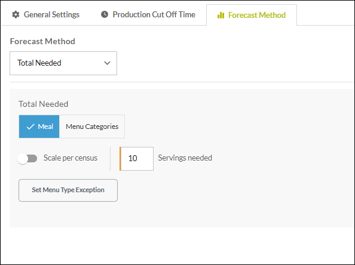Click the Forecast Method bar chart icon
The width and height of the screenshot is (355, 265).
221,15
